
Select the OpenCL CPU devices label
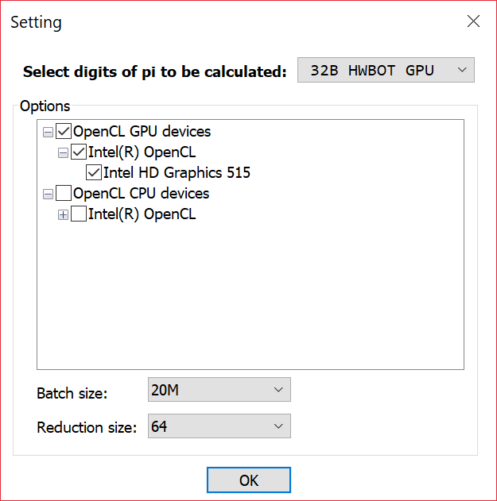pos(141,193)
